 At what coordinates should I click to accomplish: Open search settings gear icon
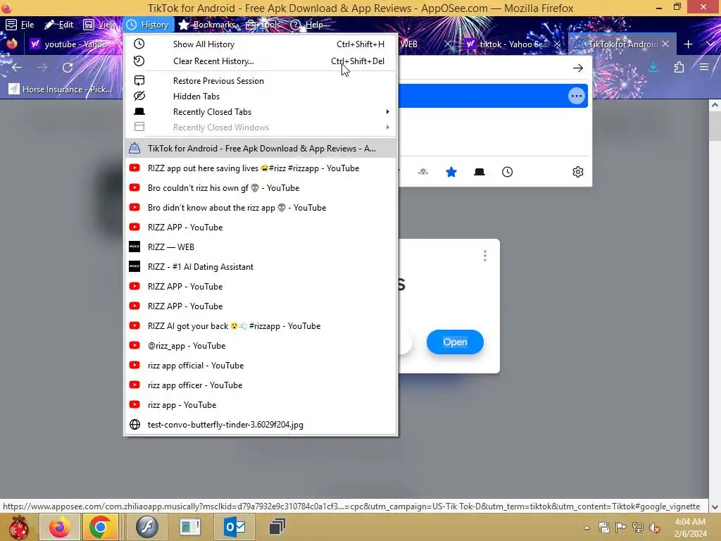tap(578, 172)
